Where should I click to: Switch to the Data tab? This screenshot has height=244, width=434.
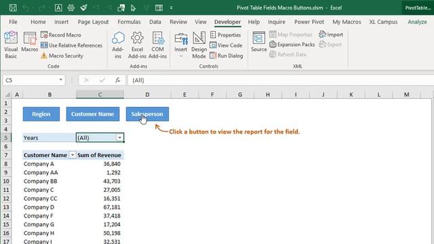pyautogui.click(x=155, y=22)
